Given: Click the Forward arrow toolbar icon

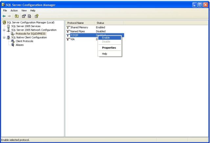Looking at the screenshot, I should point(10,16).
